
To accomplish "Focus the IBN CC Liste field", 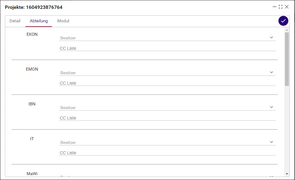I will click(x=167, y=118).
